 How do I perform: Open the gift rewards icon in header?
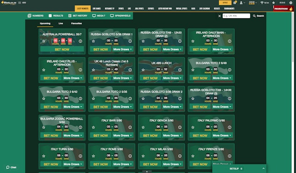click(x=235, y=2)
